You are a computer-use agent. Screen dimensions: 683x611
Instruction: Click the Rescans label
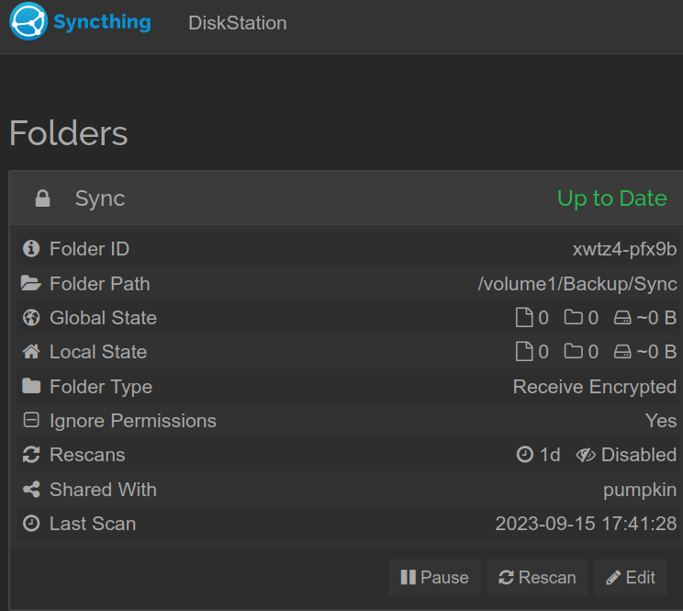tap(87, 455)
